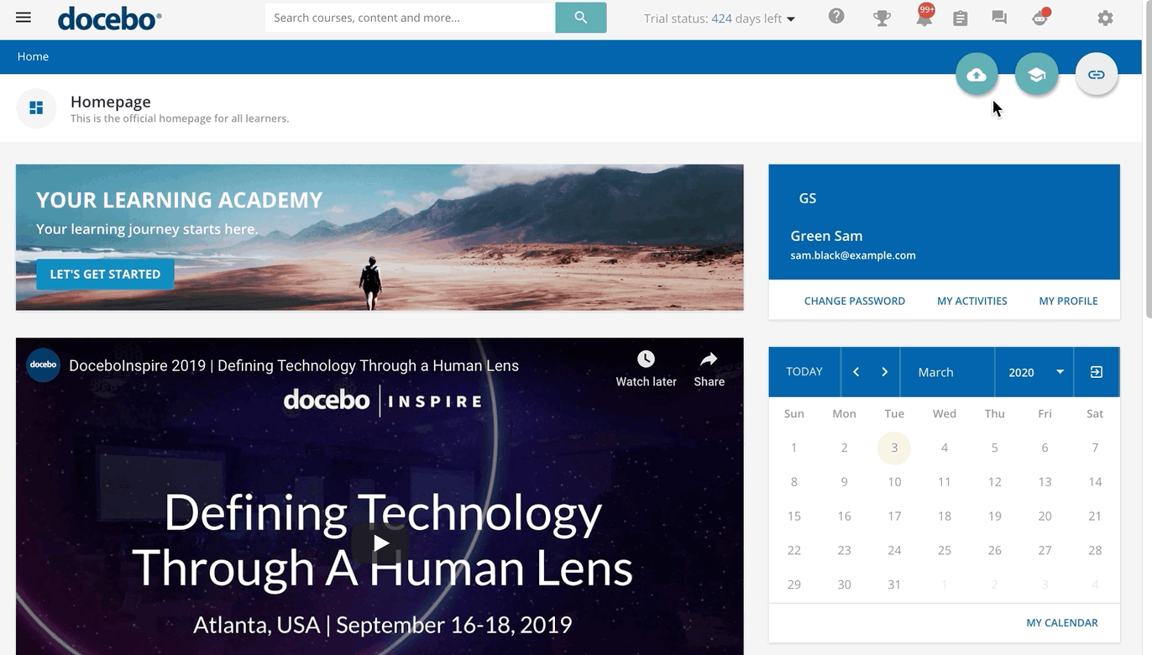Click the Home breadcrumb
The image size is (1152, 655).
[33, 56]
